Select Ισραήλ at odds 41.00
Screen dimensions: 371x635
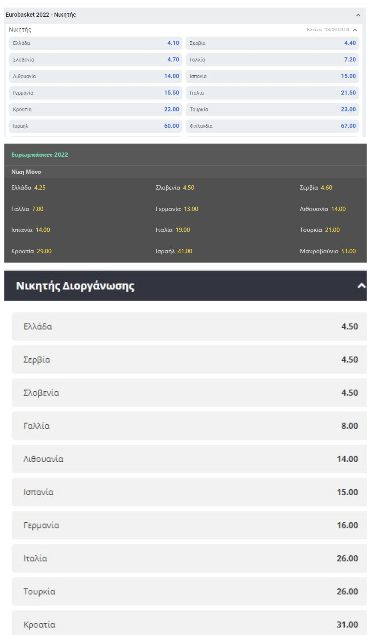click(174, 251)
